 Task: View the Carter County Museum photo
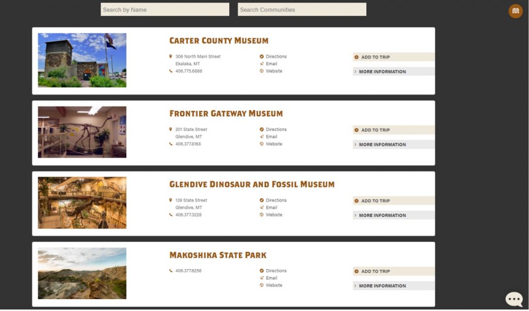tap(82, 60)
